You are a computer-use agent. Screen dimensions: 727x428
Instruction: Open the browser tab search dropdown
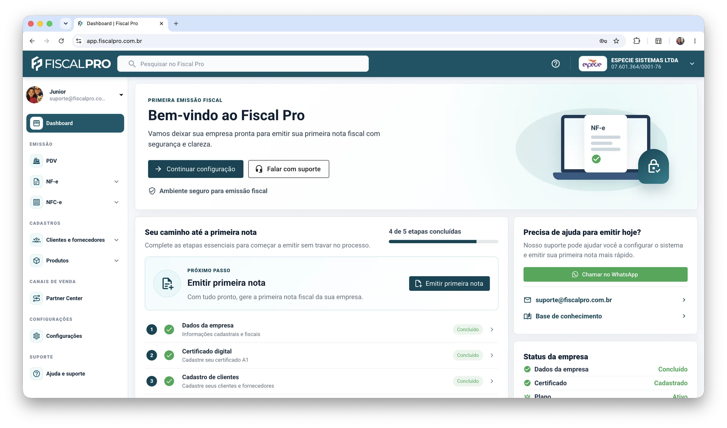click(65, 23)
